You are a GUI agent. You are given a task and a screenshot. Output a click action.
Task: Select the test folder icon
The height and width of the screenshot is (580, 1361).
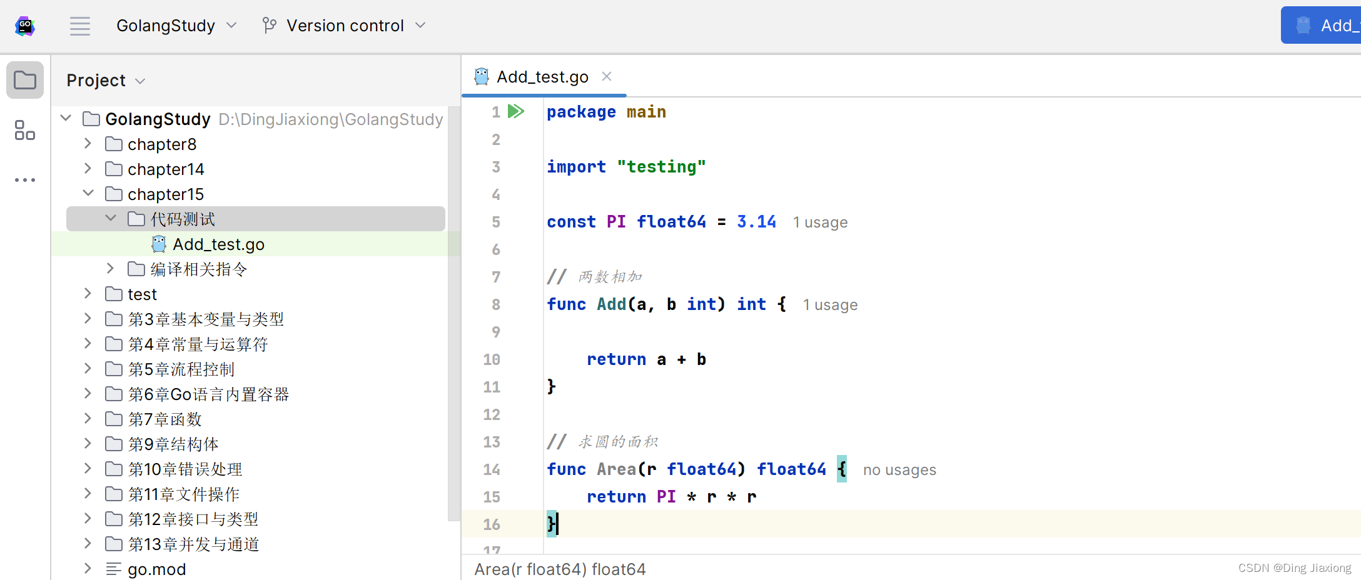tap(114, 294)
